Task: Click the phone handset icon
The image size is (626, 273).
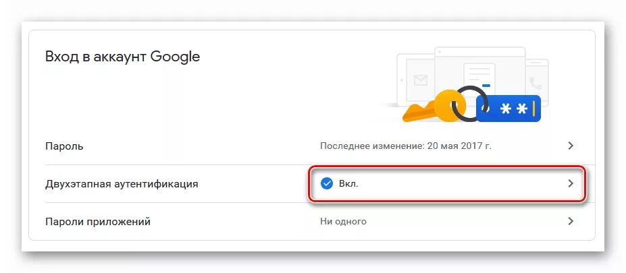Action: (536, 83)
